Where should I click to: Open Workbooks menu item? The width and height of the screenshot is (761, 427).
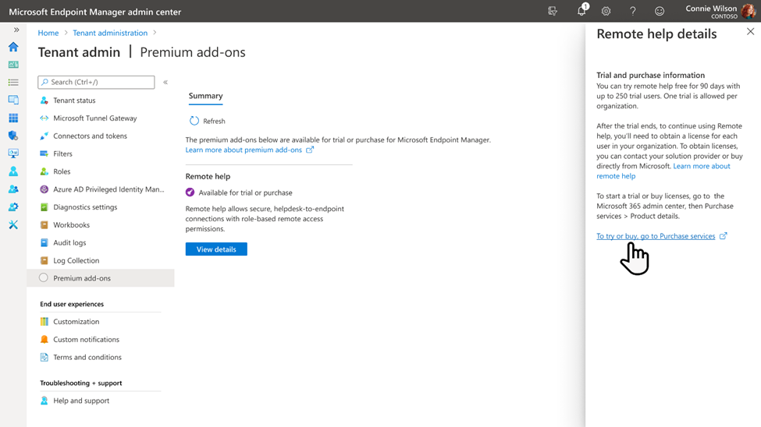[71, 225]
